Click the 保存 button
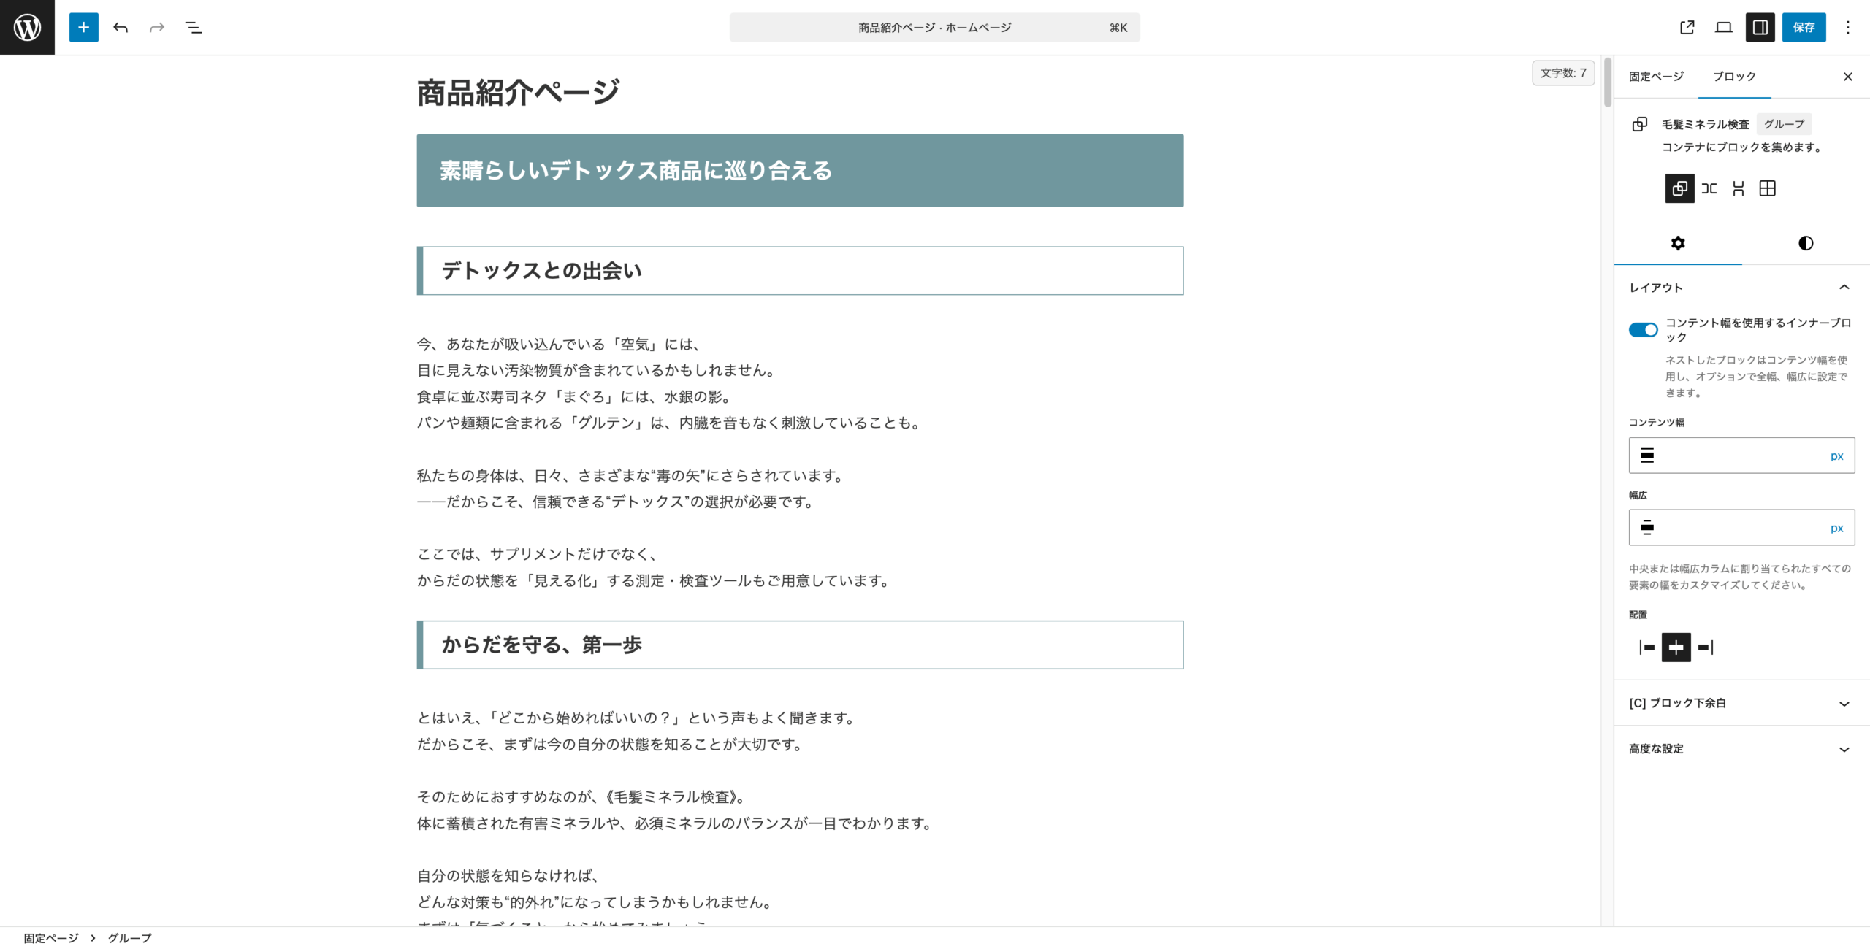The image size is (1870, 949). pyautogui.click(x=1803, y=27)
